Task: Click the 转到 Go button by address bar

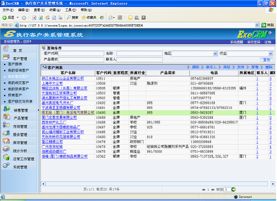Action: tap(268, 25)
